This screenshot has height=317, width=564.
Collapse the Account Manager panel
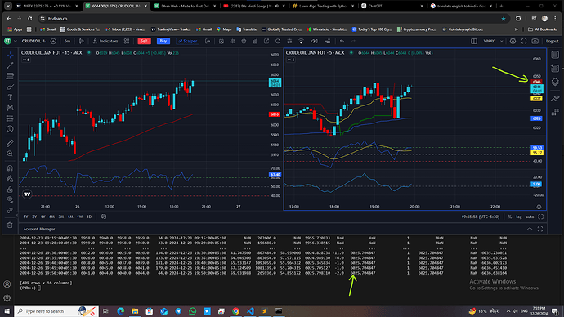pos(530,229)
